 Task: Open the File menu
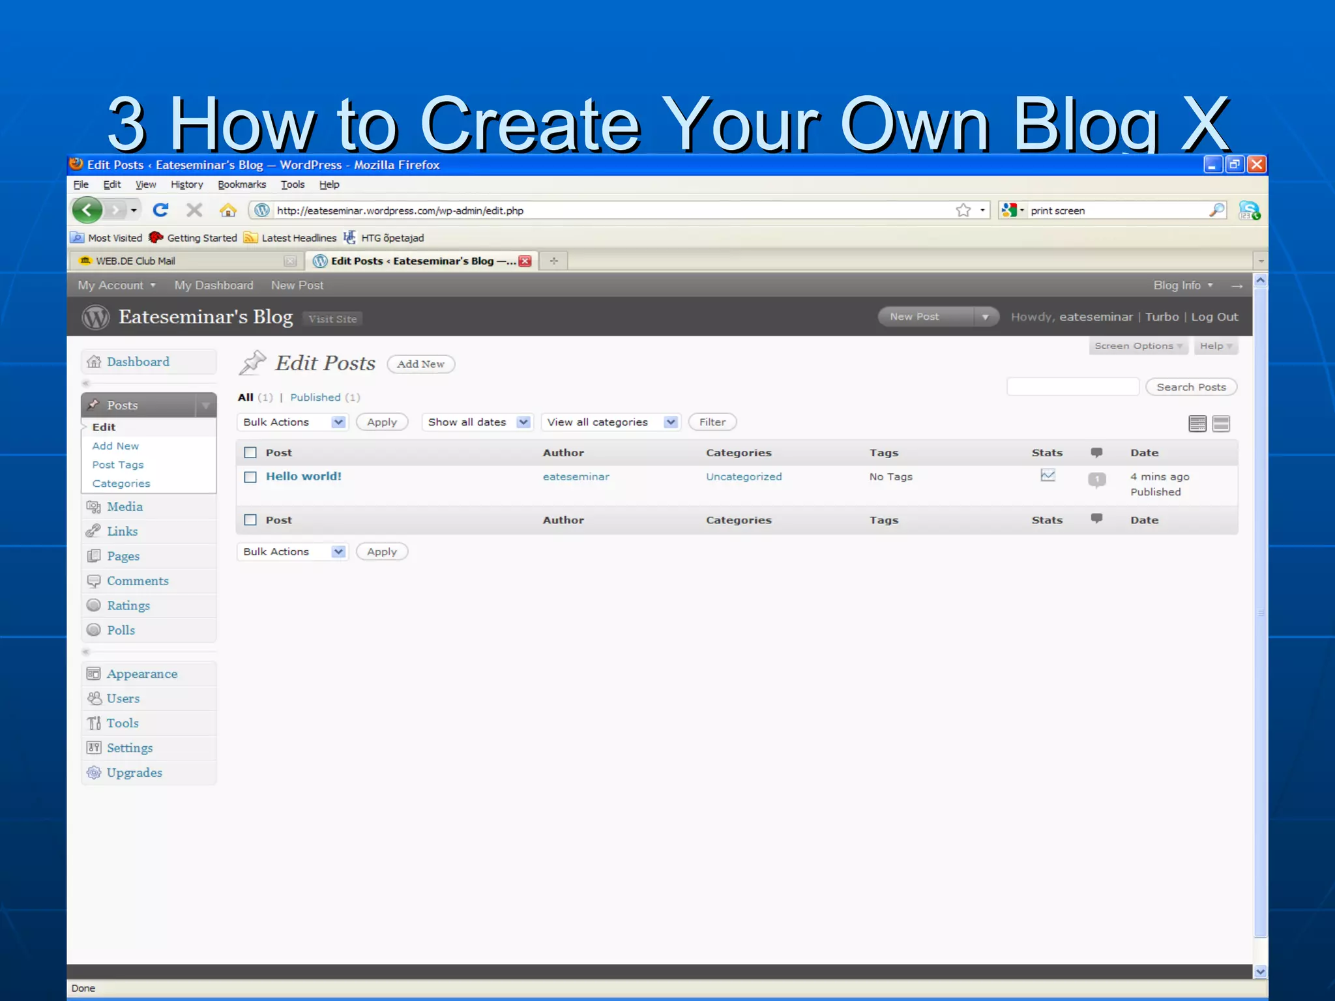(x=81, y=184)
